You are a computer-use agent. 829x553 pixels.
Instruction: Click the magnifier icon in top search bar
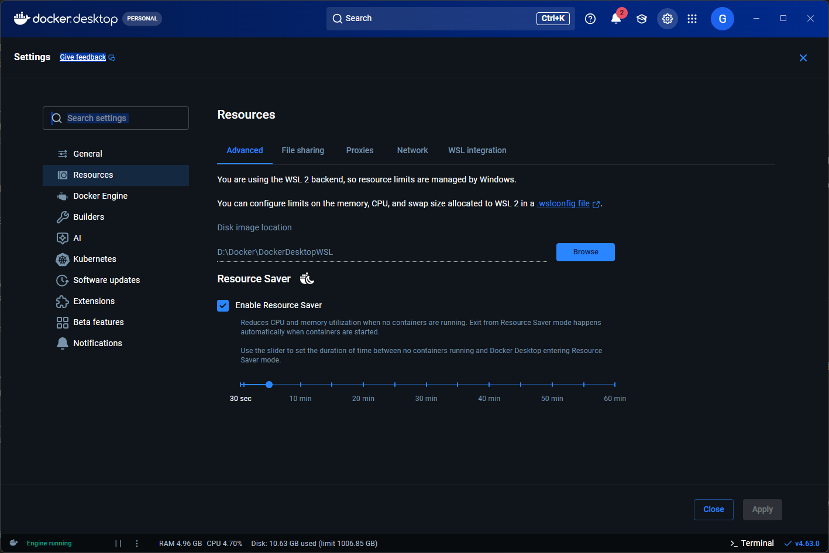pyautogui.click(x=338, y=19)
